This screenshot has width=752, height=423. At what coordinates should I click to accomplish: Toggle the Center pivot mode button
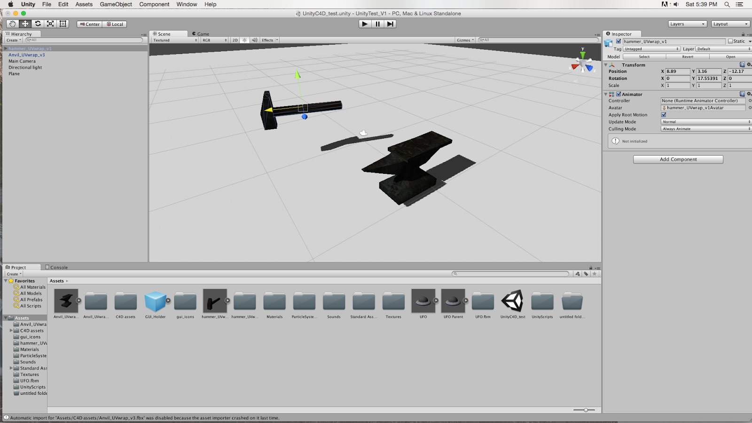[89, 24]
